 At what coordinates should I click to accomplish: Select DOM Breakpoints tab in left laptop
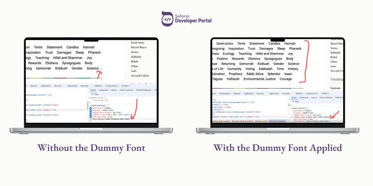tap(143, 90)
